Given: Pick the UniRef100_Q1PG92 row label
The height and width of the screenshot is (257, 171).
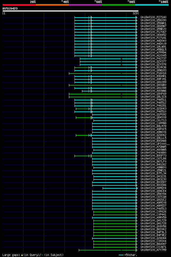Looking at the screenshot, I should (153, 115).
